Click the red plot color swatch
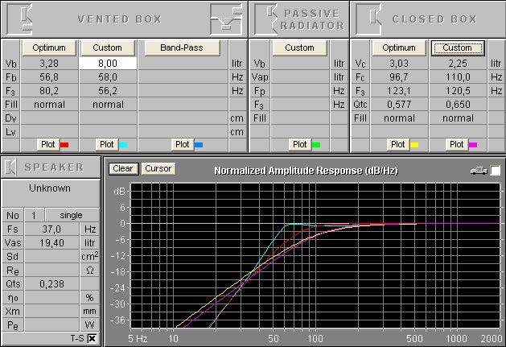The height and width of the screenshot is (347, 506). point(64,145)
